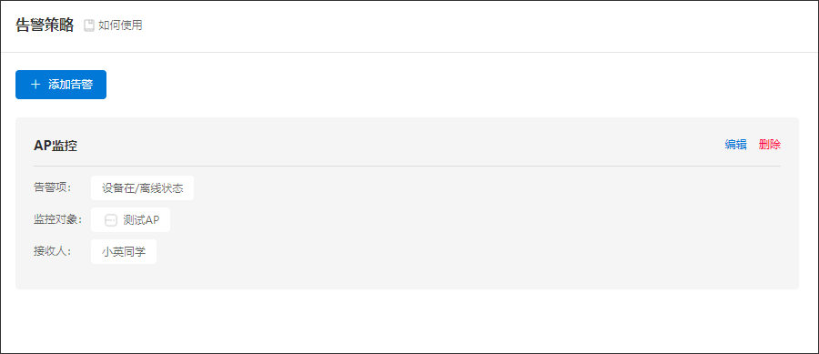Click the document icon beside 如何使用

[x=89, y=25]
